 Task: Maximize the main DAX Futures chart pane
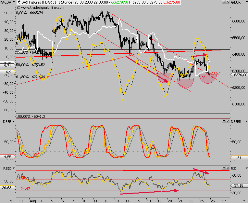(x=223, y=3)
